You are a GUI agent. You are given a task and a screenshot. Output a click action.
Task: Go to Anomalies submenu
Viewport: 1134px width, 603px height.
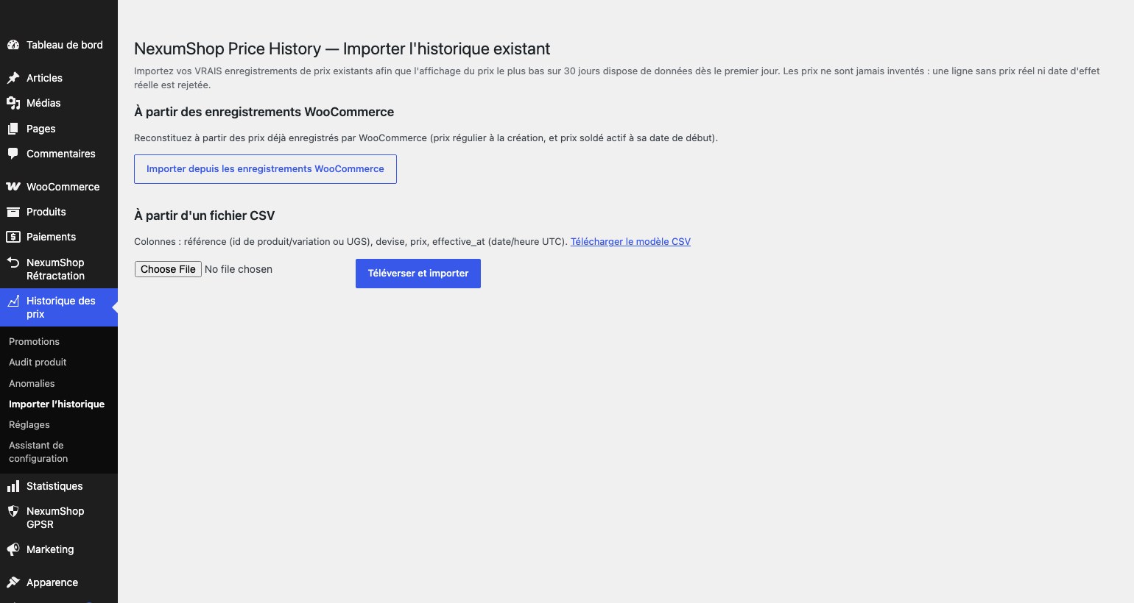point(32,383)
